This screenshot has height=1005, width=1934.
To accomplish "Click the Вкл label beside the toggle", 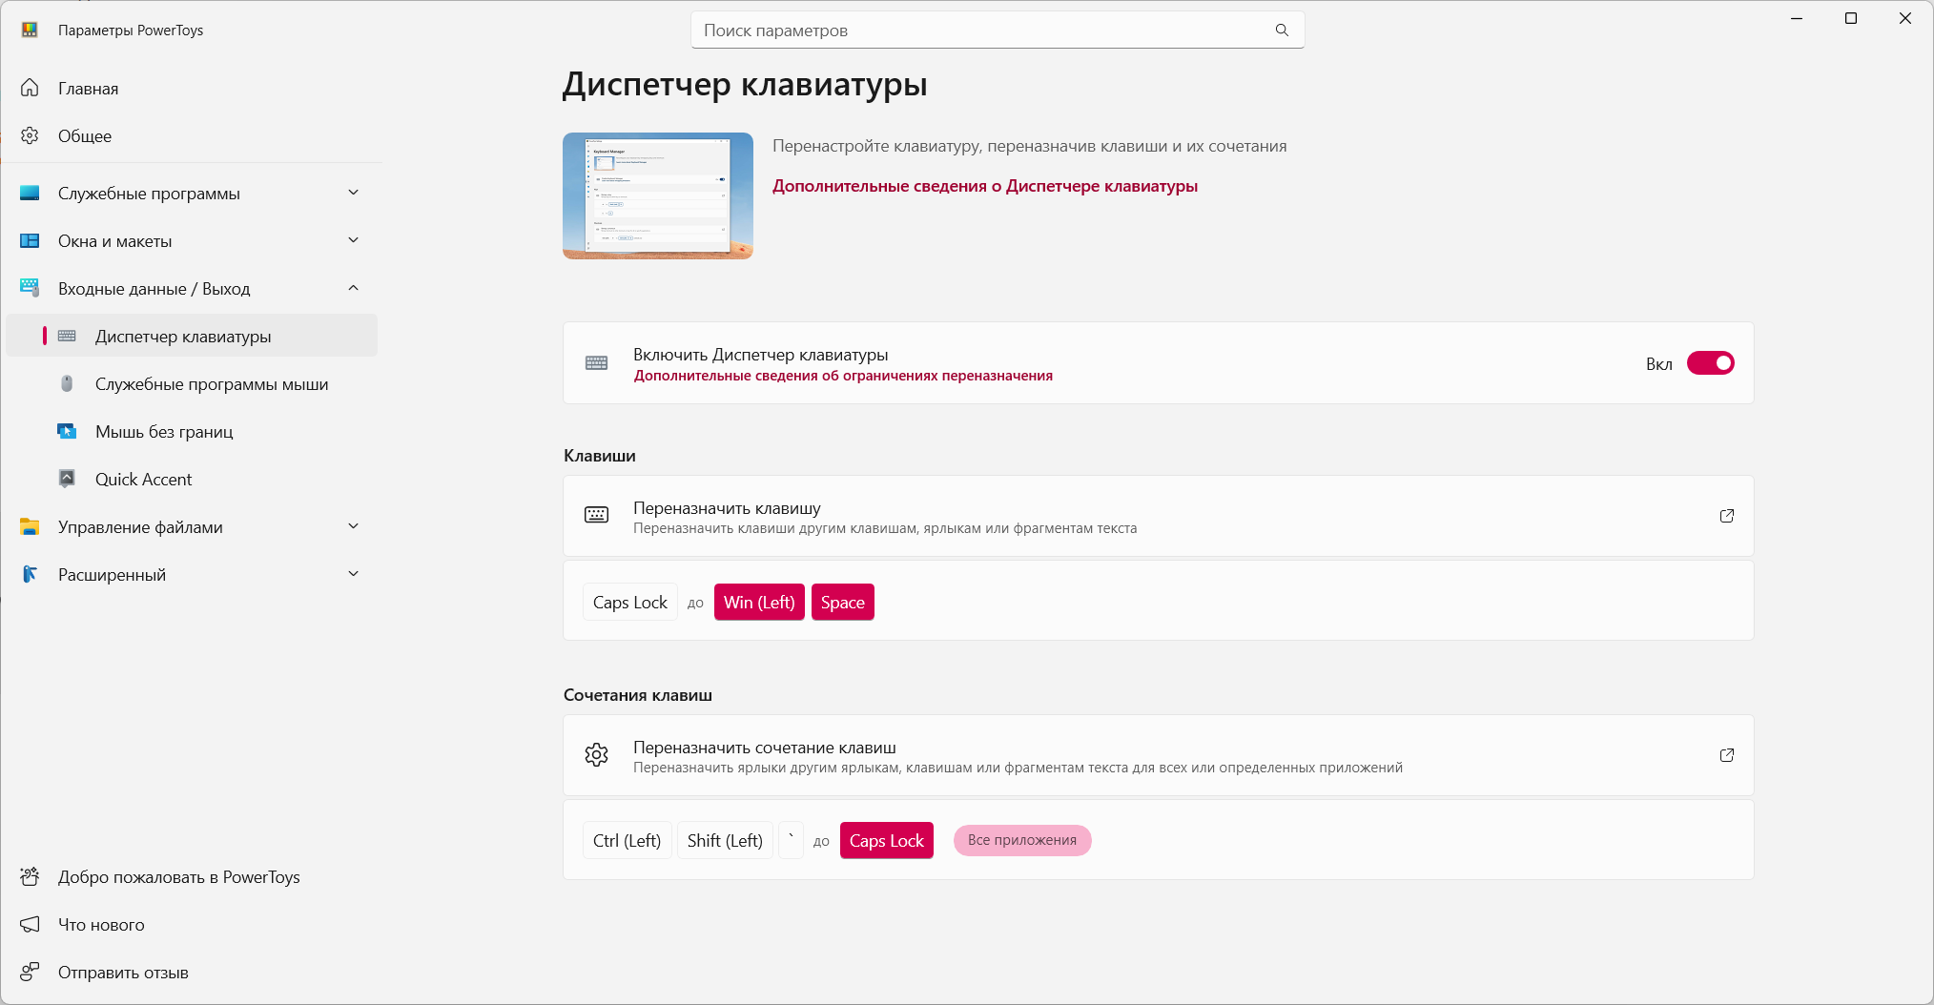I will [1659, 364].
